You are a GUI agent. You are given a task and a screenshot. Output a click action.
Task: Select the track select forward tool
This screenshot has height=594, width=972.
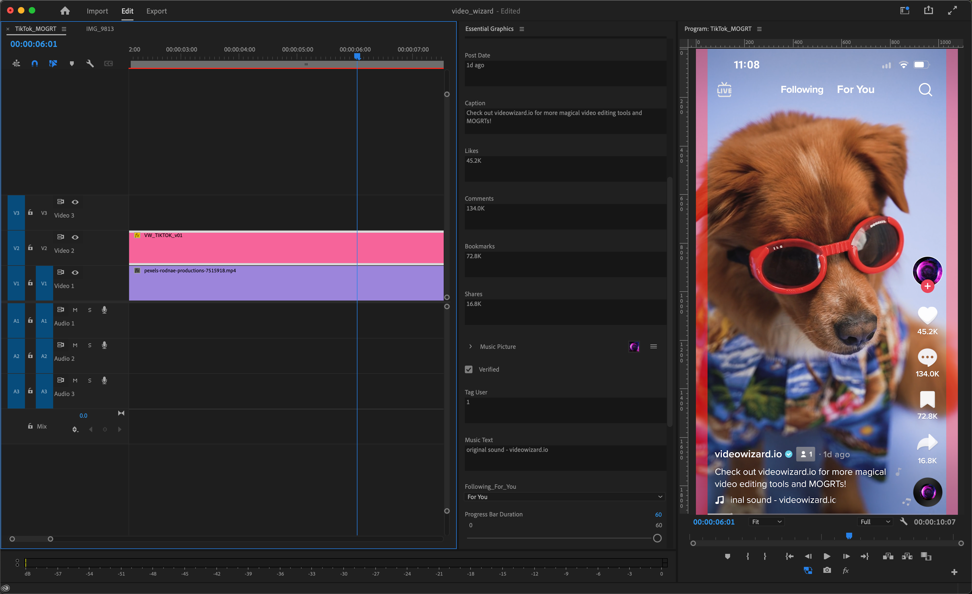[x=53, y=63]
